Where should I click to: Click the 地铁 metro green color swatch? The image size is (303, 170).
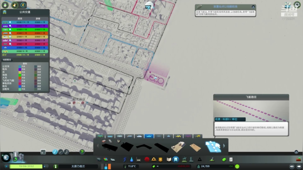(x=20, y=75)
